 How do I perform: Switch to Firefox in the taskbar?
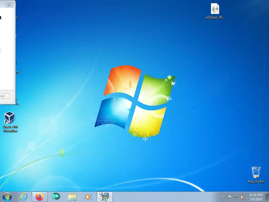tap(40, 197)
